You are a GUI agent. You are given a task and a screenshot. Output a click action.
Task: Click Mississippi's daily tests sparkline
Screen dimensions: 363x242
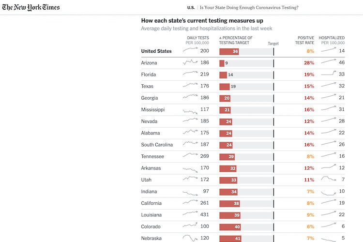[190, 110]
